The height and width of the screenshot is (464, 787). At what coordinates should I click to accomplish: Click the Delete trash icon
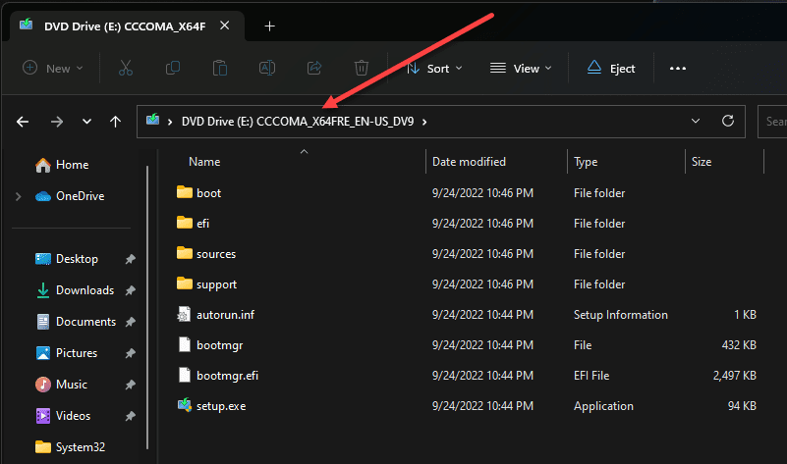coord(362,69)
